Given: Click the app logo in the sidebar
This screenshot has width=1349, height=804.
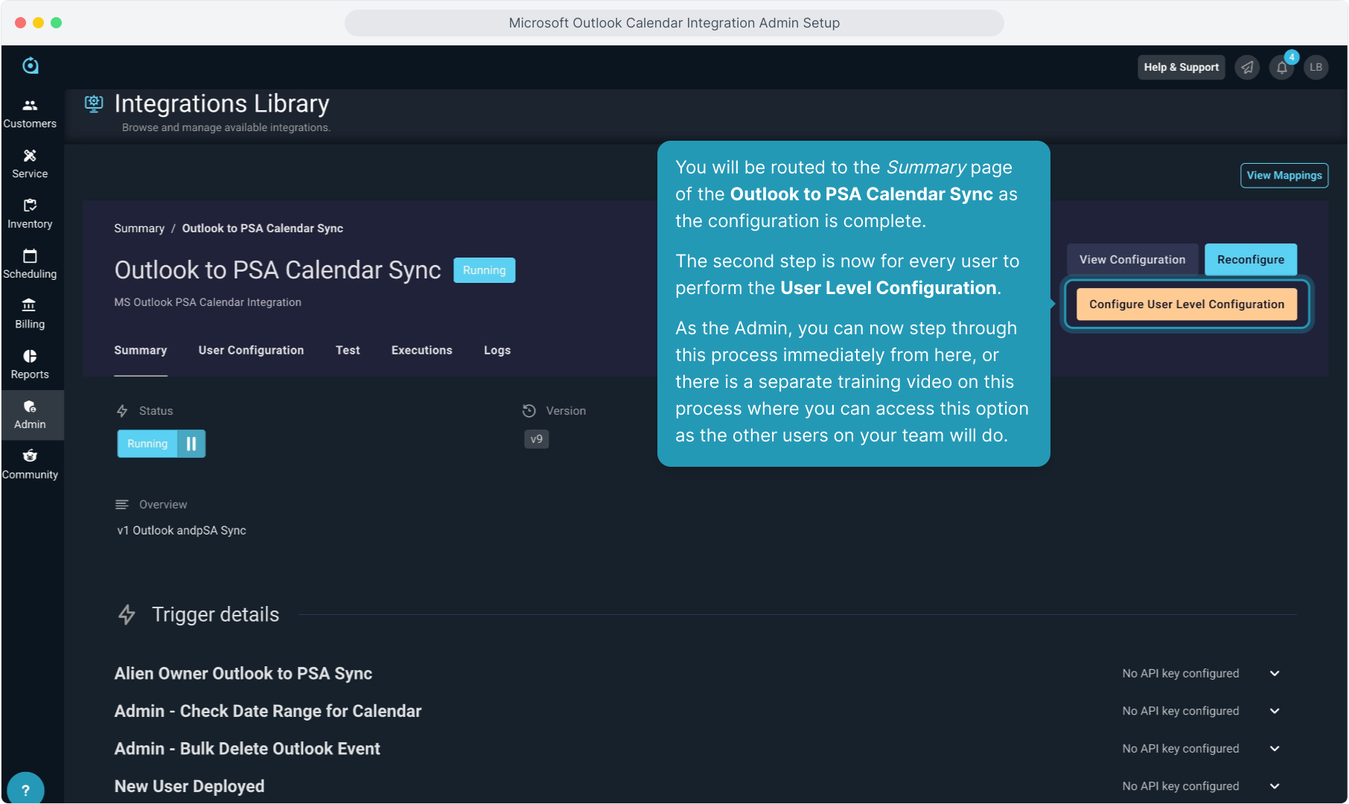Looking at the screenshot, I should [x=30, y=66].
